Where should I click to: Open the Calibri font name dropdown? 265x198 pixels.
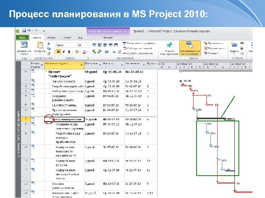point(76,45)
